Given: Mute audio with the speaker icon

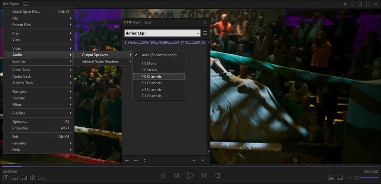Looking at the screenshot, I should click(356, 178).
